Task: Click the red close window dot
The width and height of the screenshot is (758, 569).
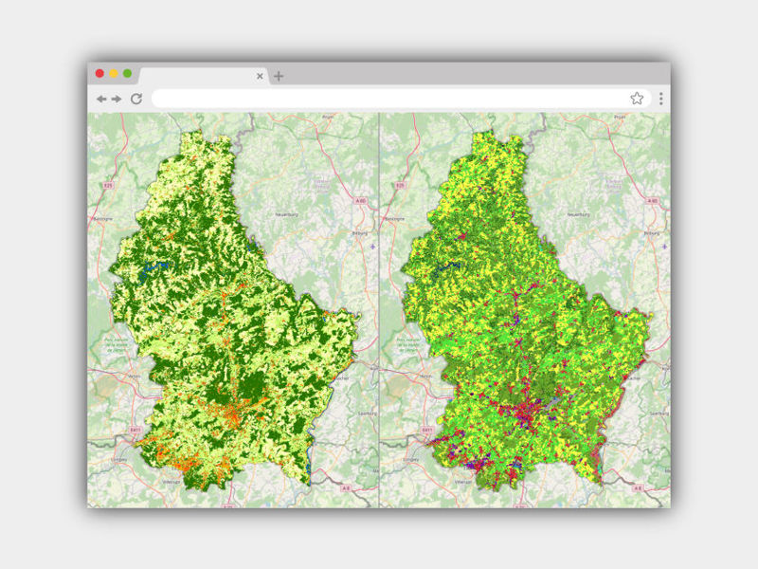Action: (x=99, y=73)
